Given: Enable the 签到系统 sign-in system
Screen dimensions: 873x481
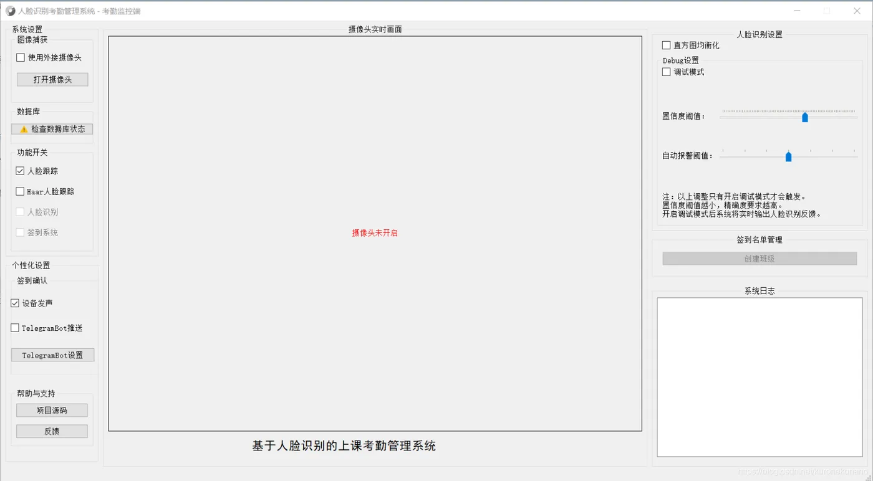Looking at the screenshot, I should (x=19, y=232).
